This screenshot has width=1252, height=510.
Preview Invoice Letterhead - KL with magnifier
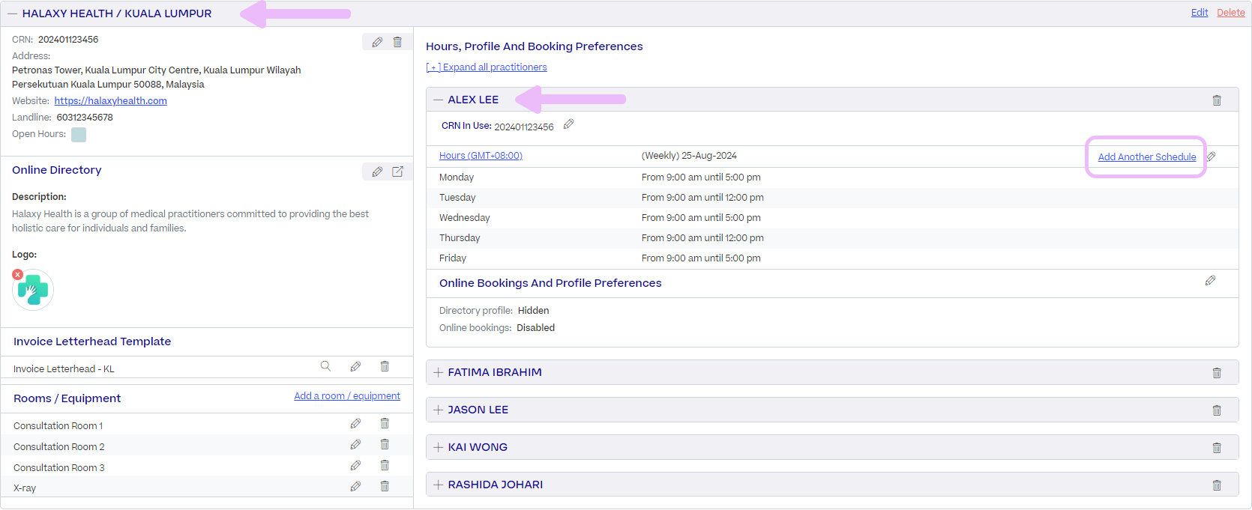tap(325, 366)
